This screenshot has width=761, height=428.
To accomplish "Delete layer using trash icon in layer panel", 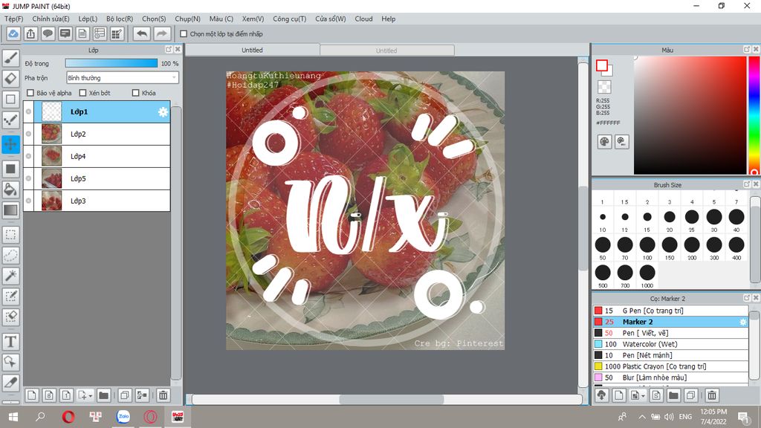I will coord(163,395).
